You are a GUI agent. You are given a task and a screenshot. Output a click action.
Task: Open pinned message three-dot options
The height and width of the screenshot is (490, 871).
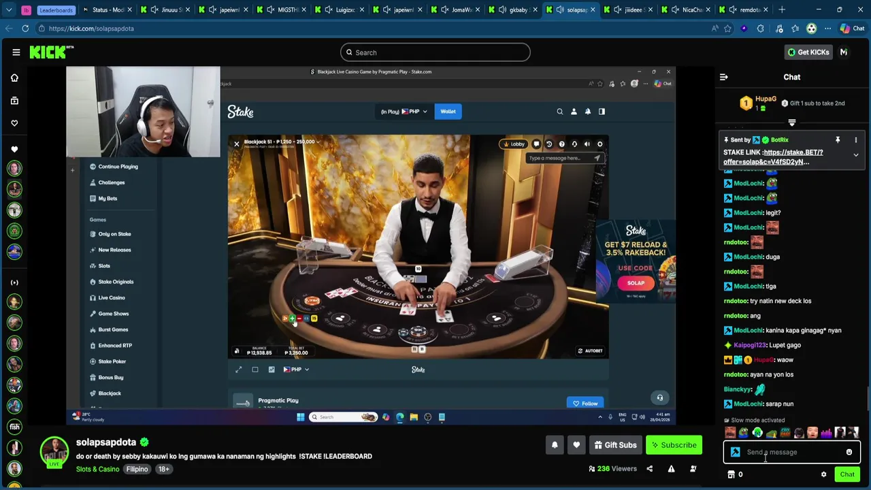856,140
